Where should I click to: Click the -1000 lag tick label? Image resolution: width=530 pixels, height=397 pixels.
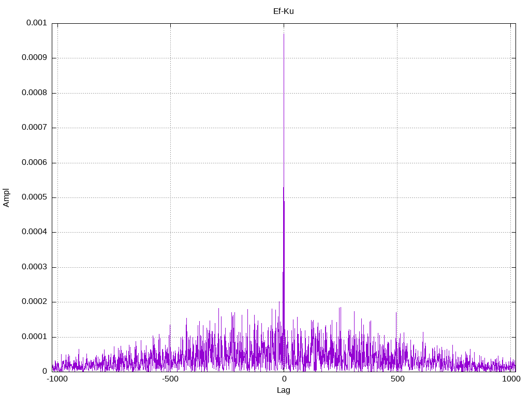tap(57, 379)
